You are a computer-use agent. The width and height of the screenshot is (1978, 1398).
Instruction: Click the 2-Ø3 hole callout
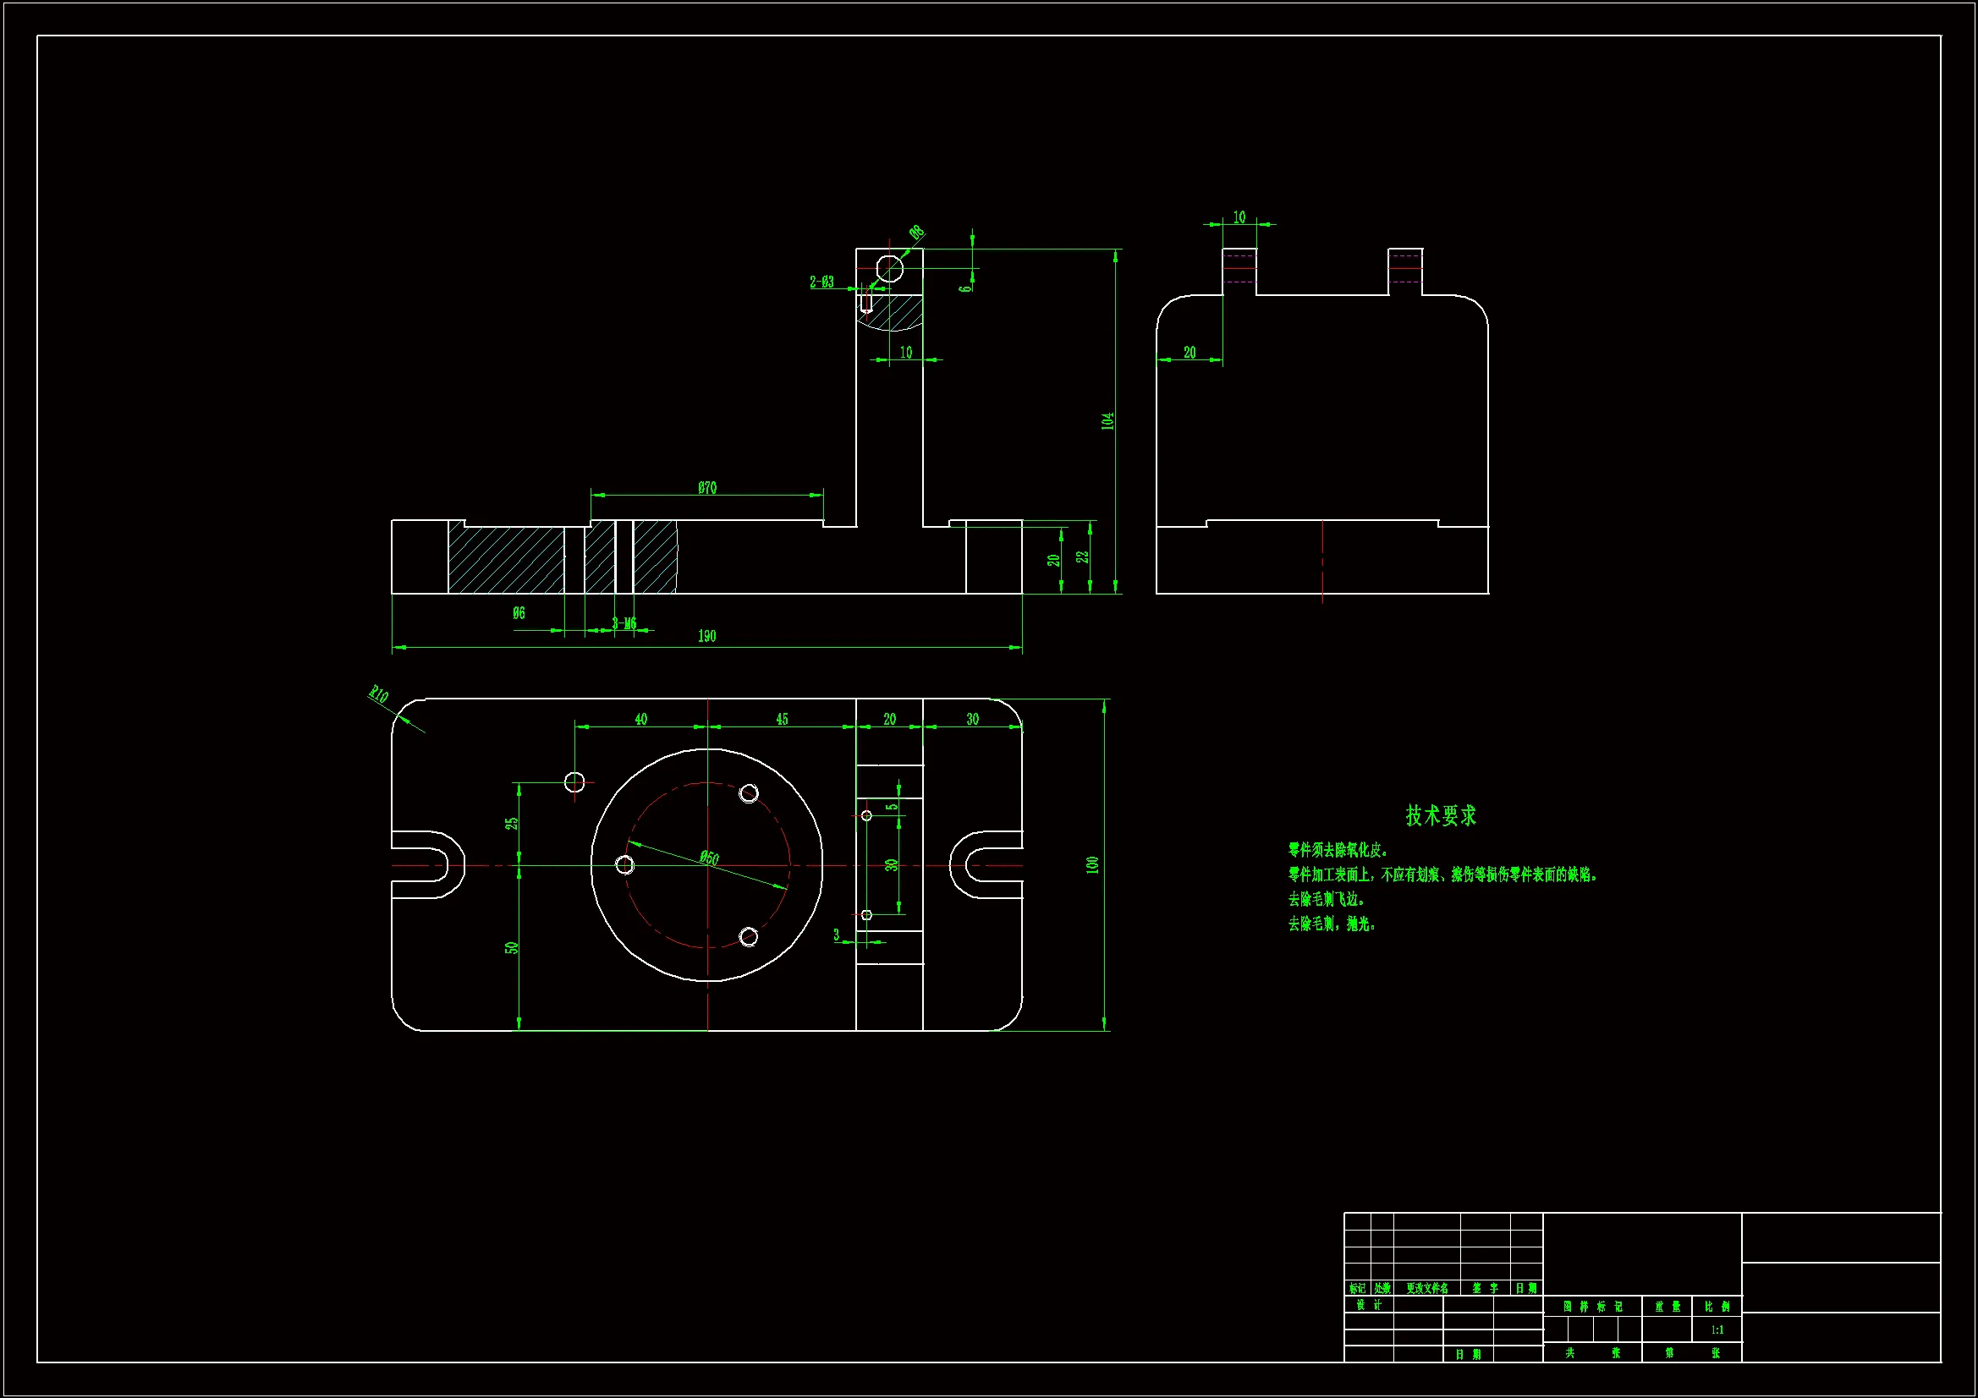pos(821,282)
